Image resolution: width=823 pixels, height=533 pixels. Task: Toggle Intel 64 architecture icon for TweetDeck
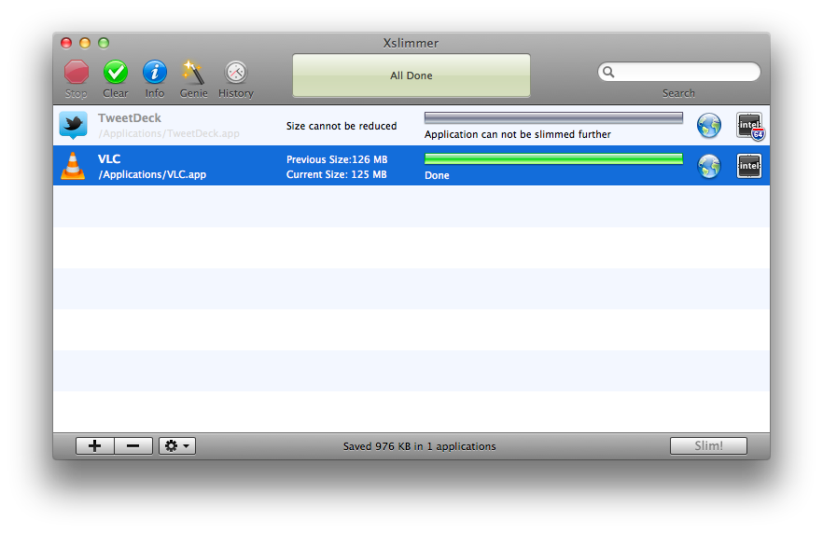749,126
